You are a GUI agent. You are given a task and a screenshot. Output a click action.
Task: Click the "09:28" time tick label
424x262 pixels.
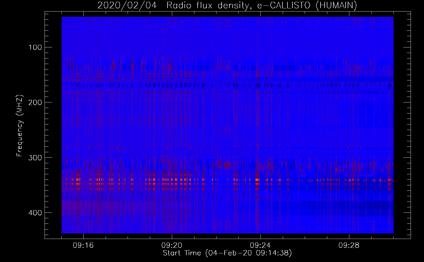pyautogui.click(x=349, y=245)
